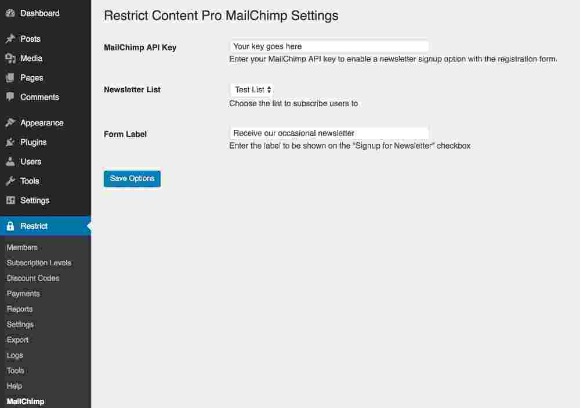Image resolution: width=580 pixels, height=408 pixels.
Task: Go to Posts in sidebar
Action: click(x=45, y=39)
